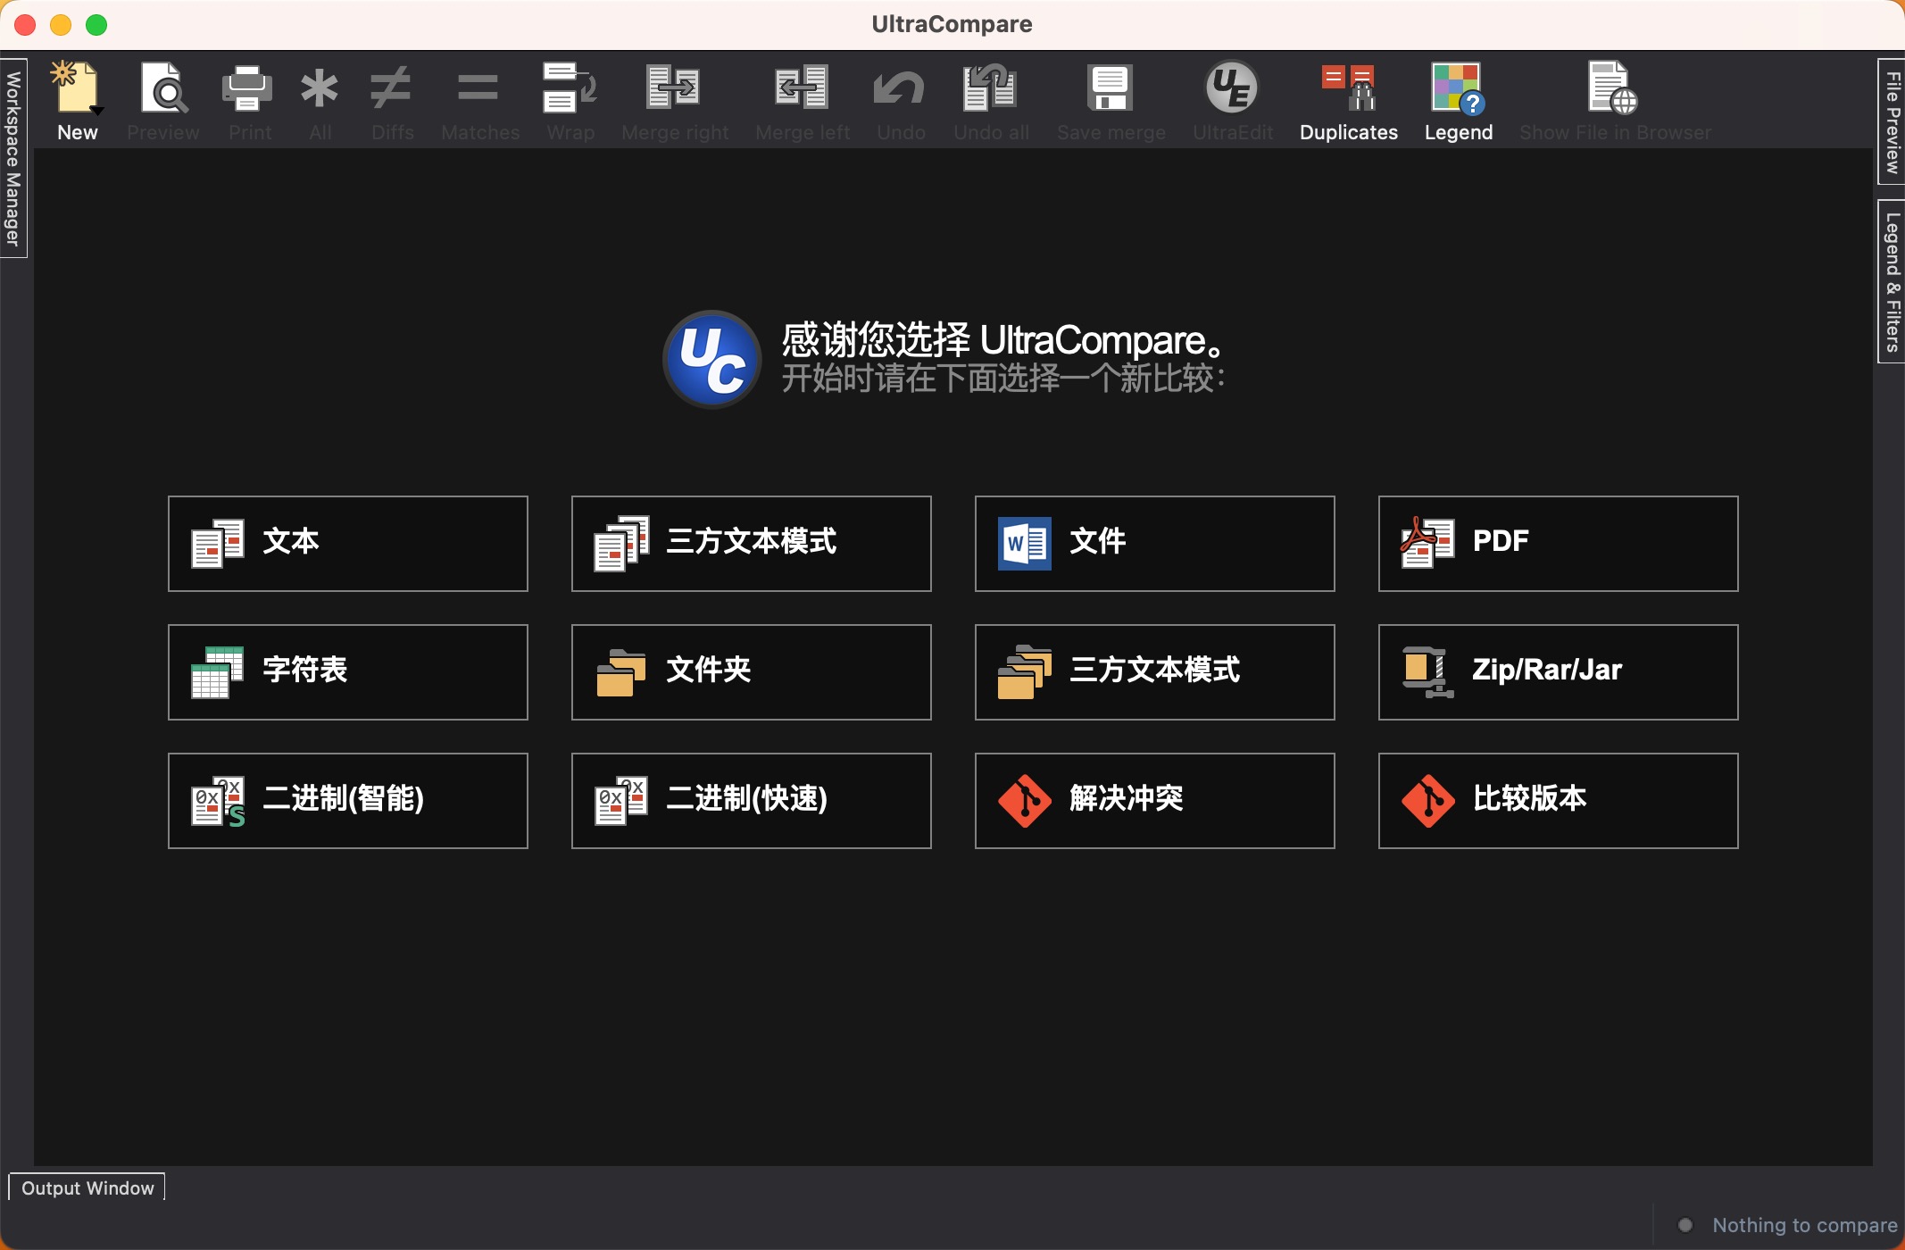Start 二进制(快速) fast binary compare
1905x1250 pixels.
click(x=752, y=801)
